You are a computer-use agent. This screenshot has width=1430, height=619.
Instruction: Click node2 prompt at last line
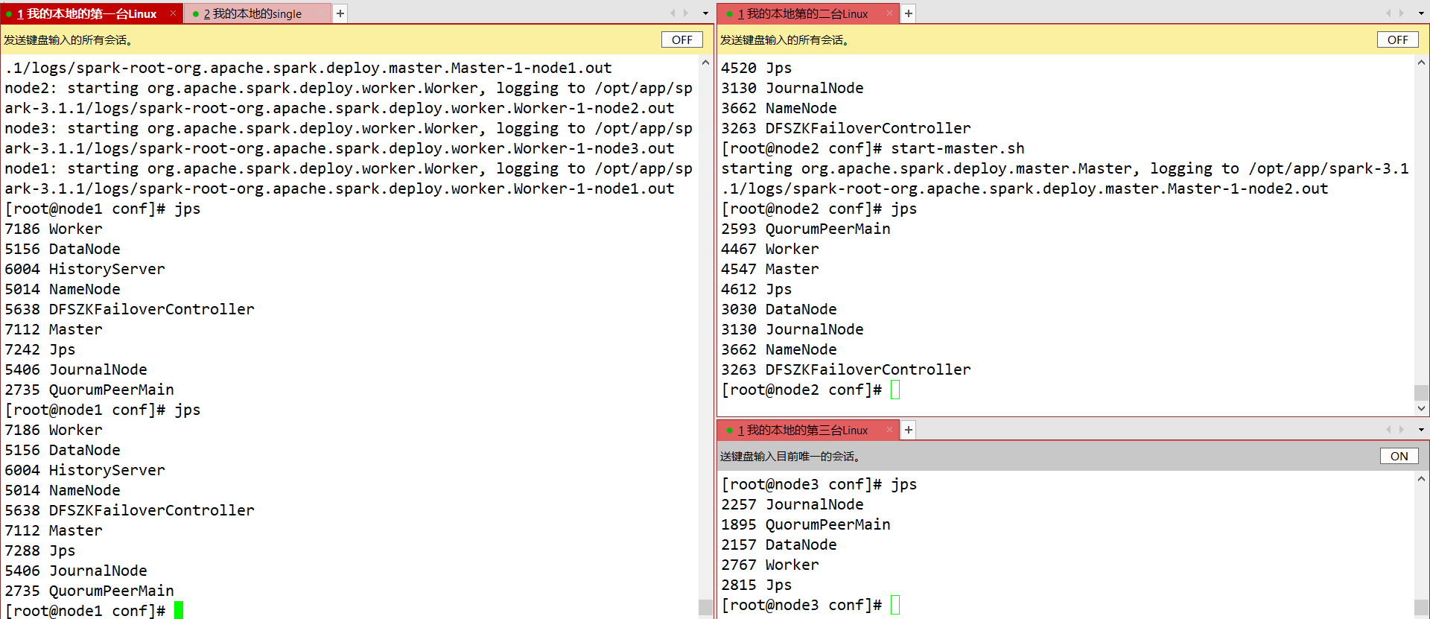click(810, 390)
